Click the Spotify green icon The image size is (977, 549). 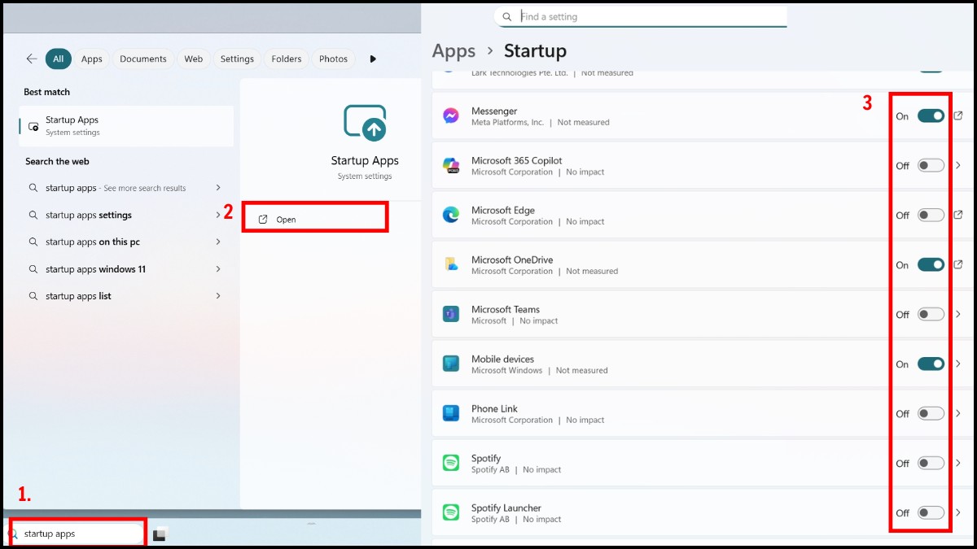coord(451,463)
